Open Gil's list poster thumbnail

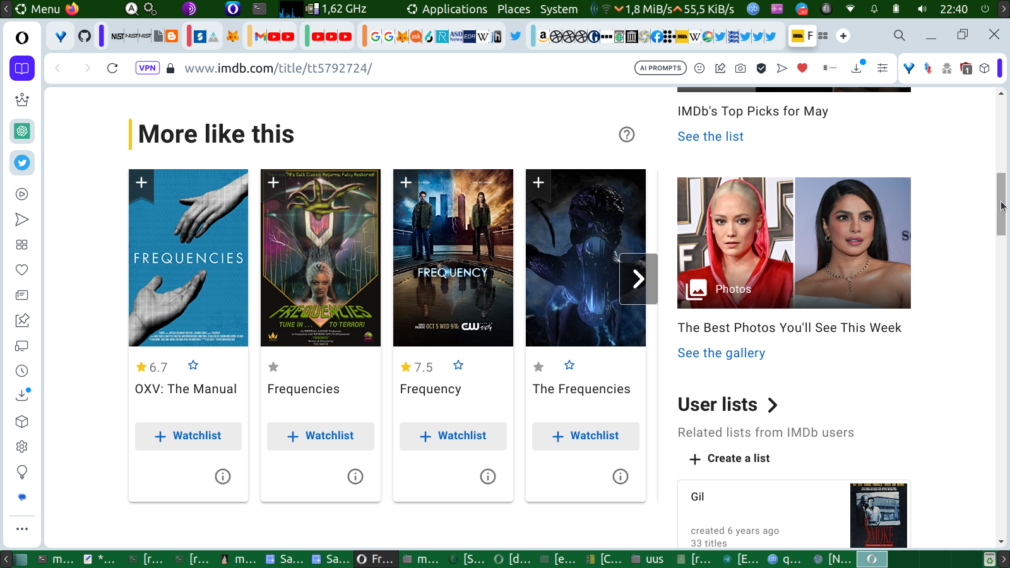coord(879,515)
